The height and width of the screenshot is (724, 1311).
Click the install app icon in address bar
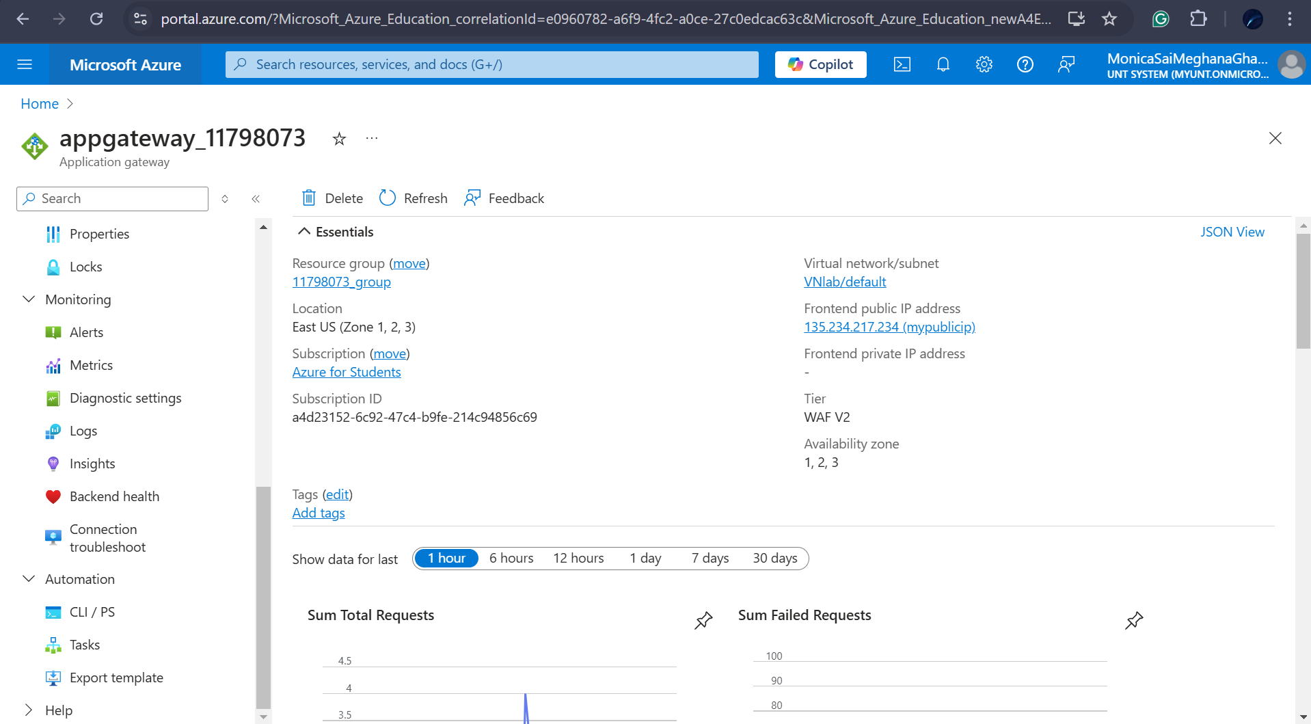point(1077,19)
